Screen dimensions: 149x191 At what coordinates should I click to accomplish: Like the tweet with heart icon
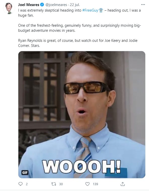[87, 184]
